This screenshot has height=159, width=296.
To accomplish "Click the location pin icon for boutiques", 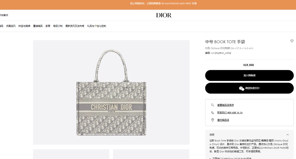I will point(213,120).
